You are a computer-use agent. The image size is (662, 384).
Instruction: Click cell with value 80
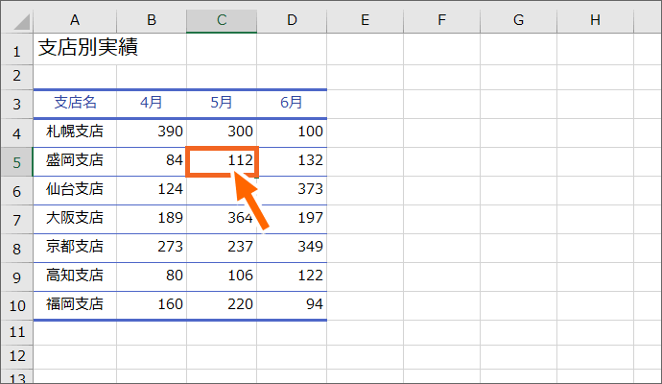[152, 276]
